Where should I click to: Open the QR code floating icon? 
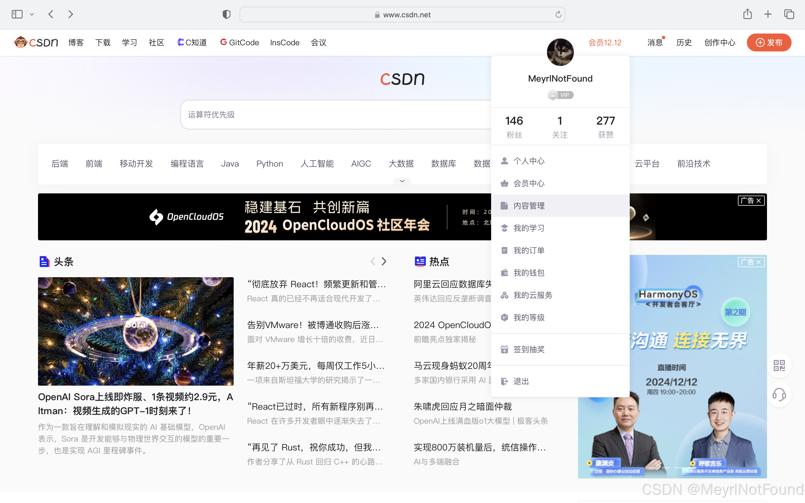point(779,365)
